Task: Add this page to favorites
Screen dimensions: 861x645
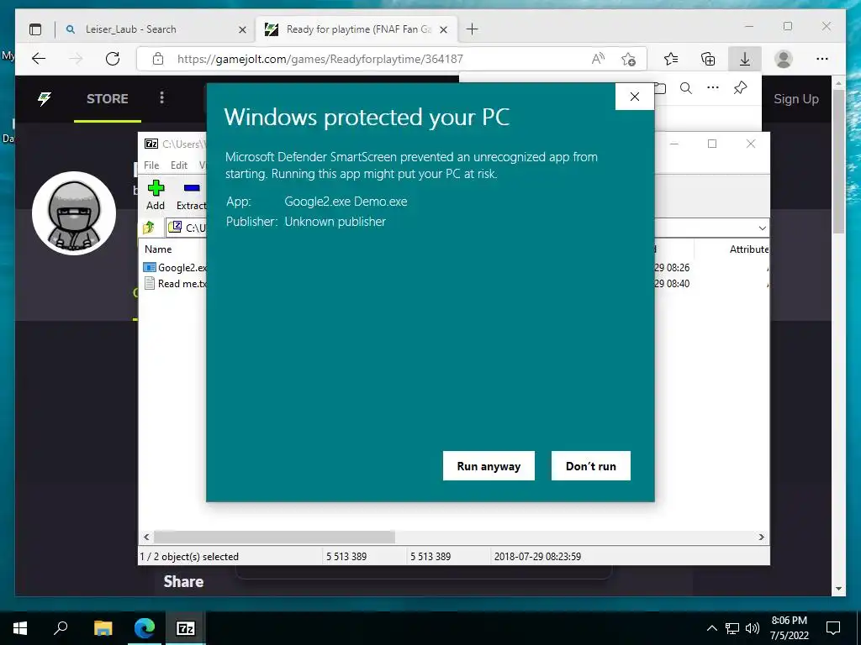Action: point(629,59)
